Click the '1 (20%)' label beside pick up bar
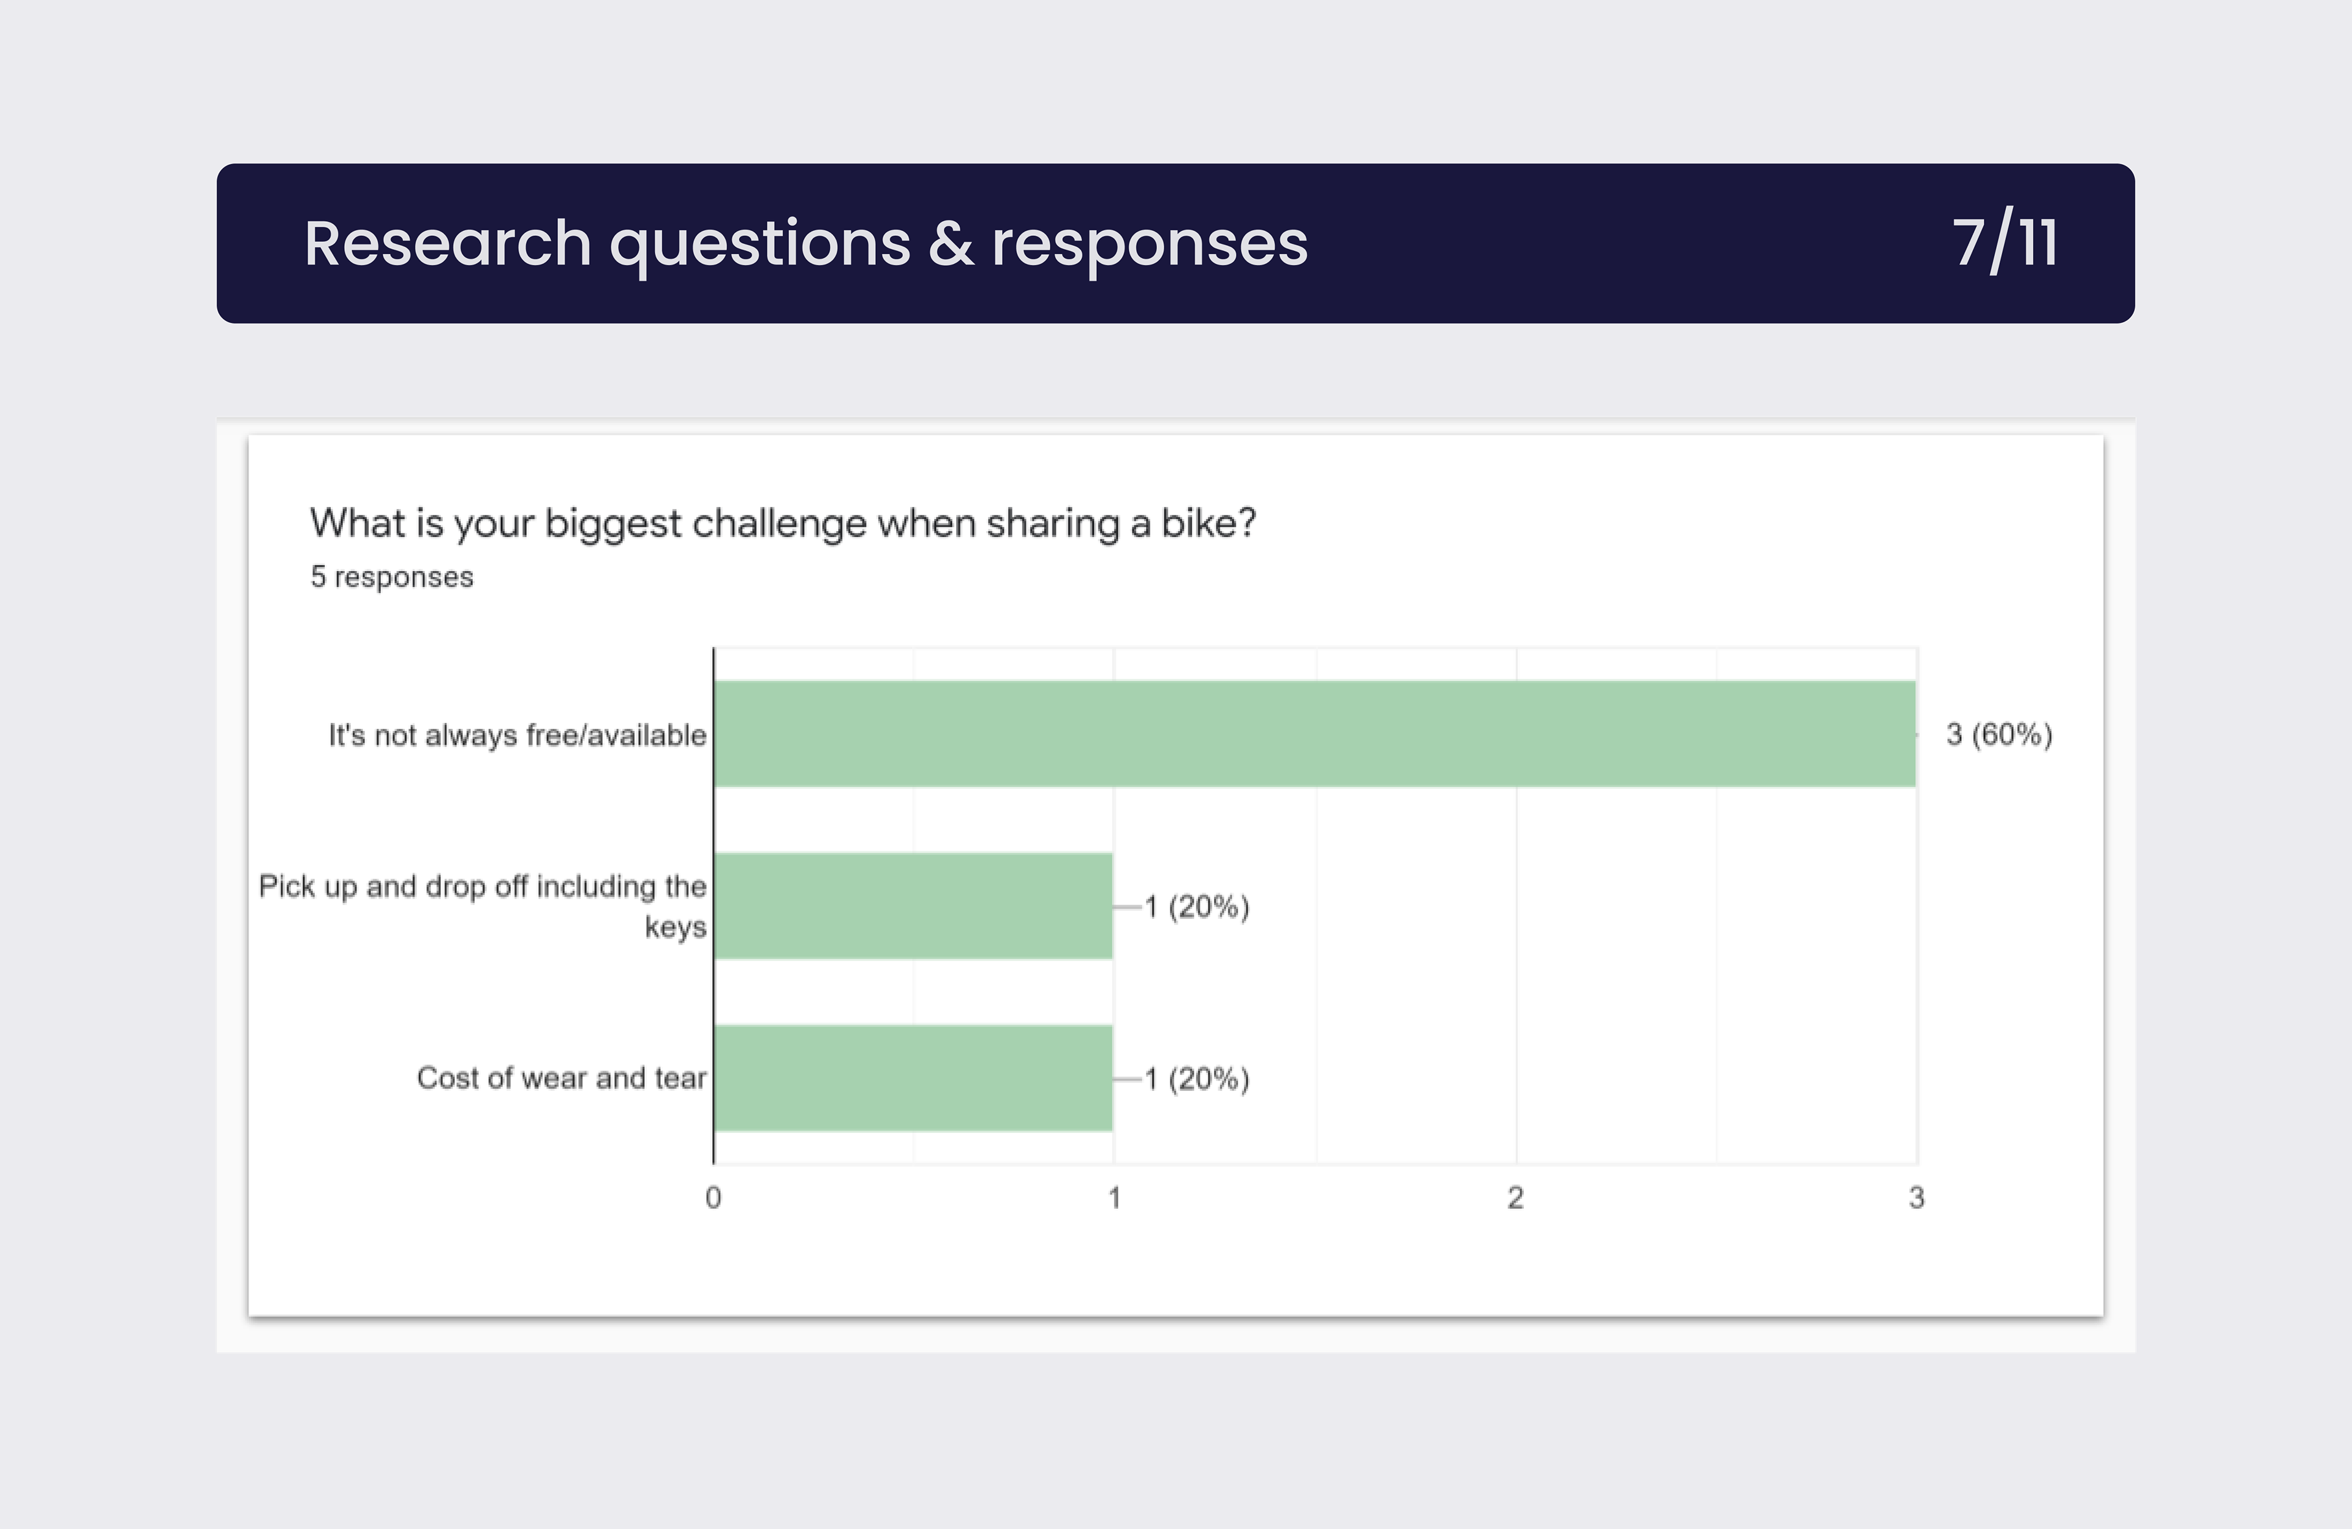Viewport: 2352px width, 1529px height. point(1197,907)
